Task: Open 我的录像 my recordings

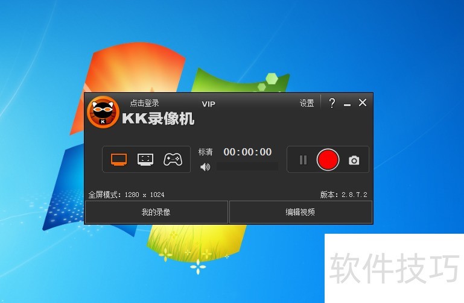Action: click(x=156, y=212)
